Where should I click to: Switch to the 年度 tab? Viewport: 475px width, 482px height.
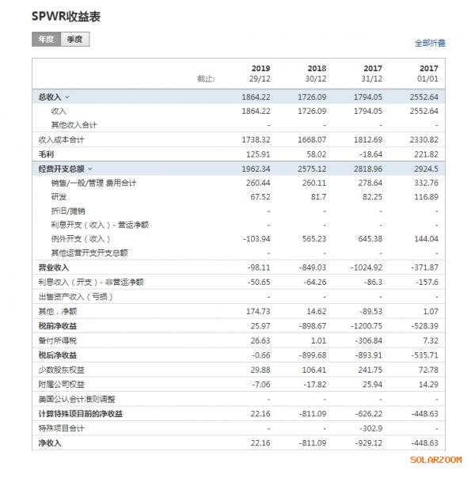(46, 40)
